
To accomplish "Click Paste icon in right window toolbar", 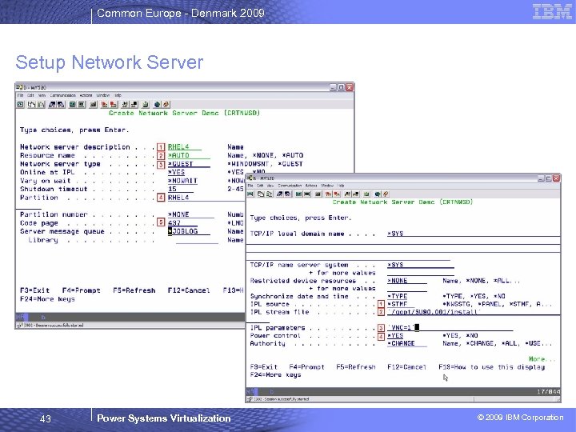I will 269,194.
